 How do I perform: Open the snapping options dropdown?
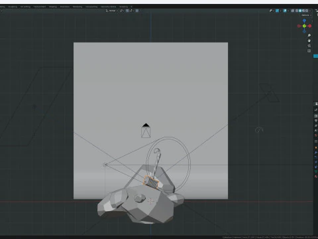(x=131, y=11)
